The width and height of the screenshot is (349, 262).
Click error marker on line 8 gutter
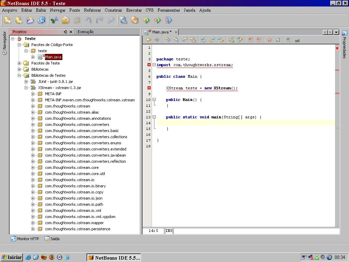[x=149, y=88]
